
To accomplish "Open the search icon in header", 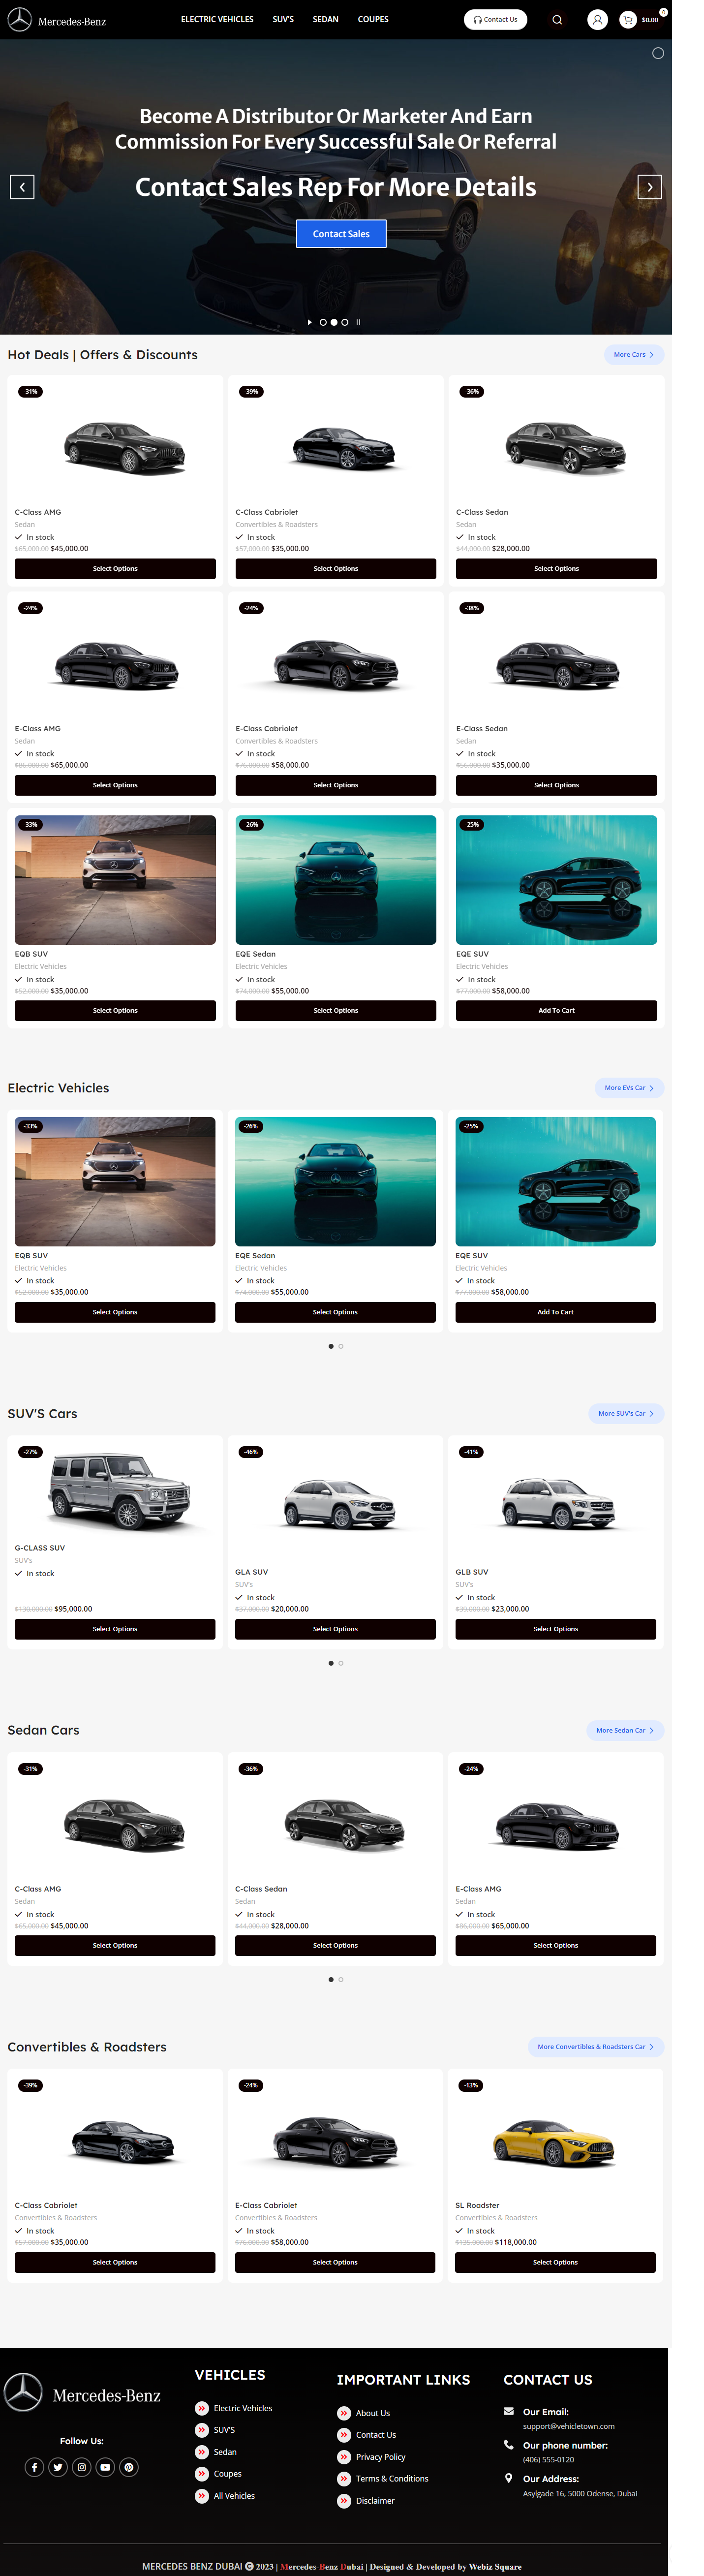I will pyautogui.click(x=557, y=20).
